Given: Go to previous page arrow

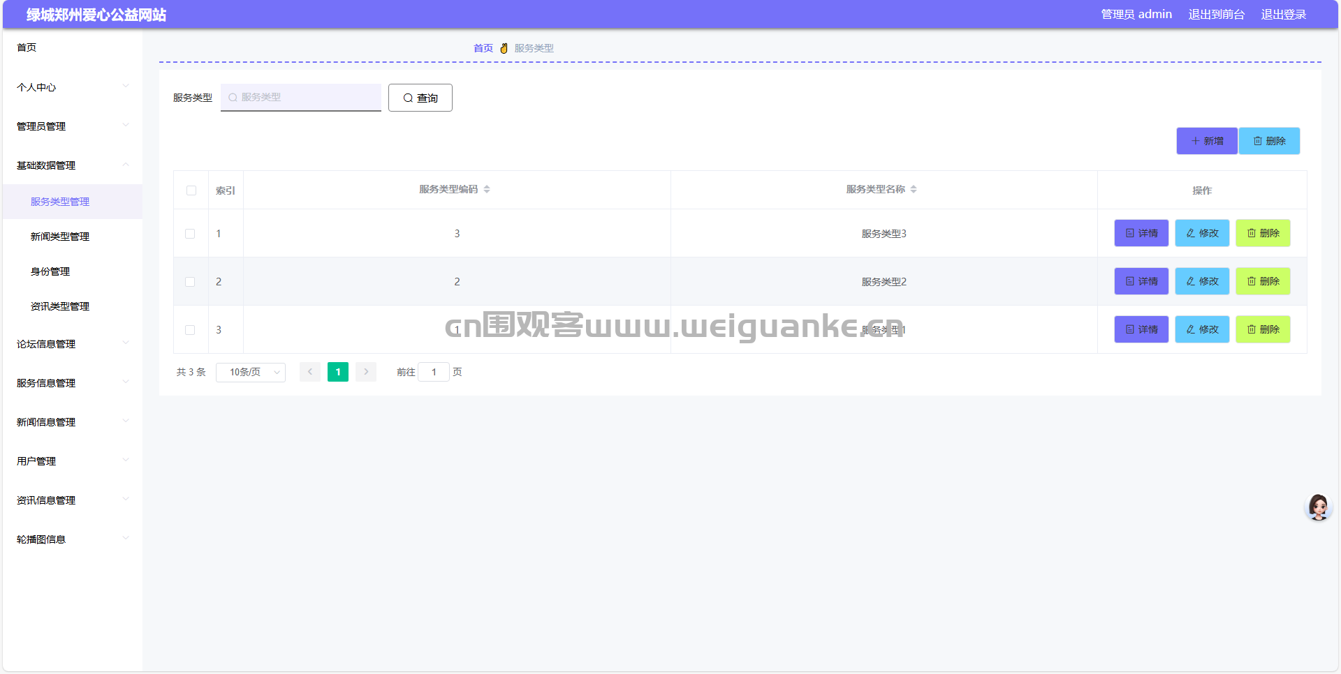Looking at the screenshot, I should point(310,372).
